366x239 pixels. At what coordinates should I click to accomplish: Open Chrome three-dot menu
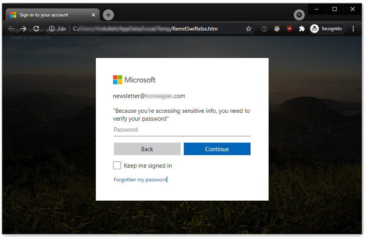(x=353, y=29)
